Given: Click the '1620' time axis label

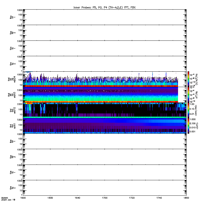Looking at the screenshot, I should [50, 198].
